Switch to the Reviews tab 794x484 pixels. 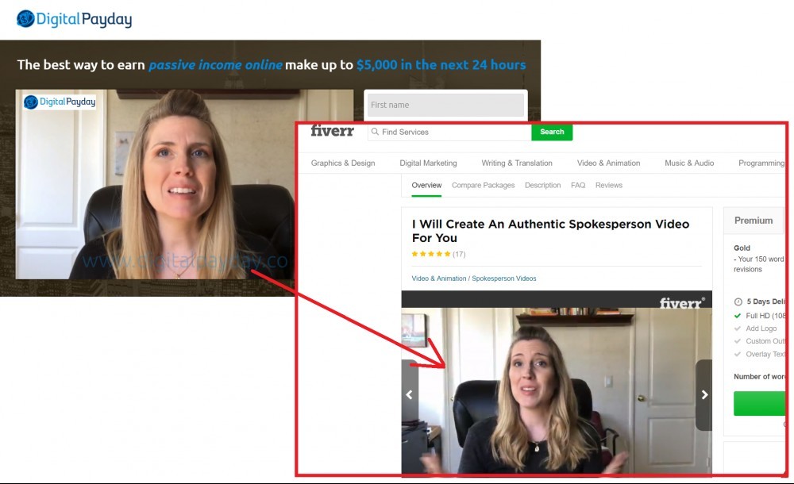[x=609, y=186]
